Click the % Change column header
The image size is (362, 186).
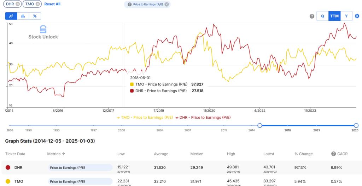click(x=304, y=154)
